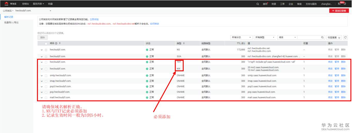Click 修改 in the TXT record row
This screenshot has width=353, height=133.
330,62
